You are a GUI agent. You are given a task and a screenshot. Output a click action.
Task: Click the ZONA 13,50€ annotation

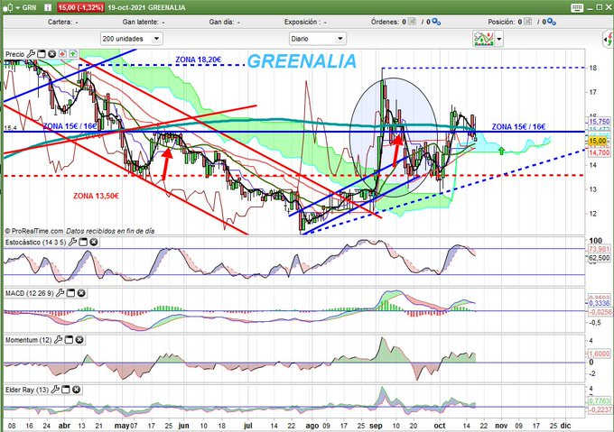click(x=96, y=196)
